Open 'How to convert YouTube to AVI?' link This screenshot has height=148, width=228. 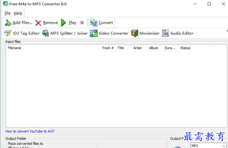click(30, 132)
